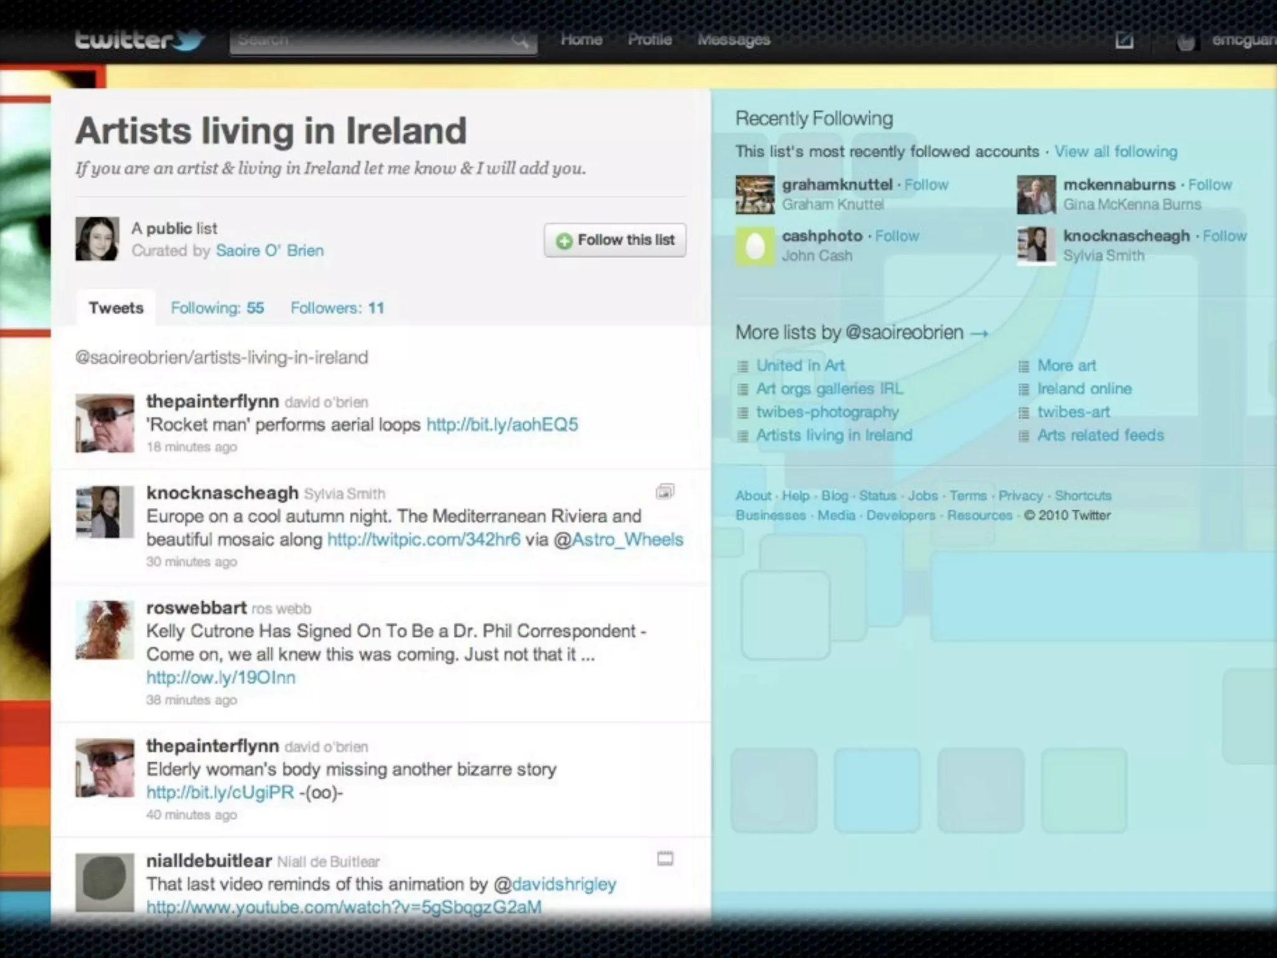Click the Follow this list button
The height and width of the screenshot is (958, 1277).
615,240
